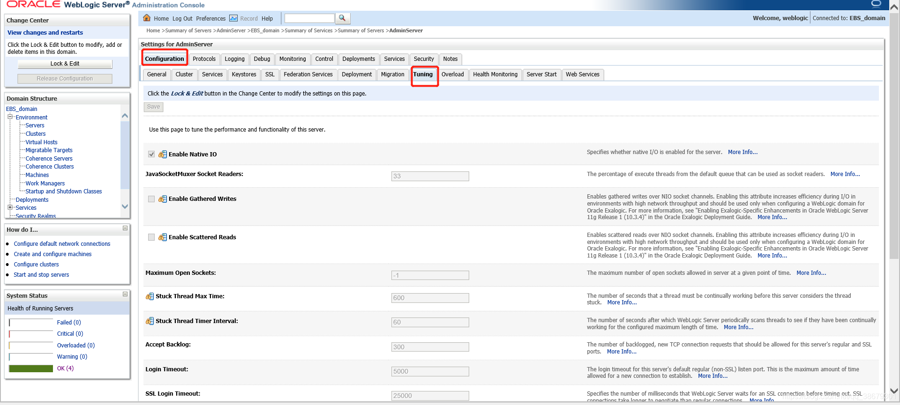Click Failed (0) status link
900x405 pixels.
point(69,323)
